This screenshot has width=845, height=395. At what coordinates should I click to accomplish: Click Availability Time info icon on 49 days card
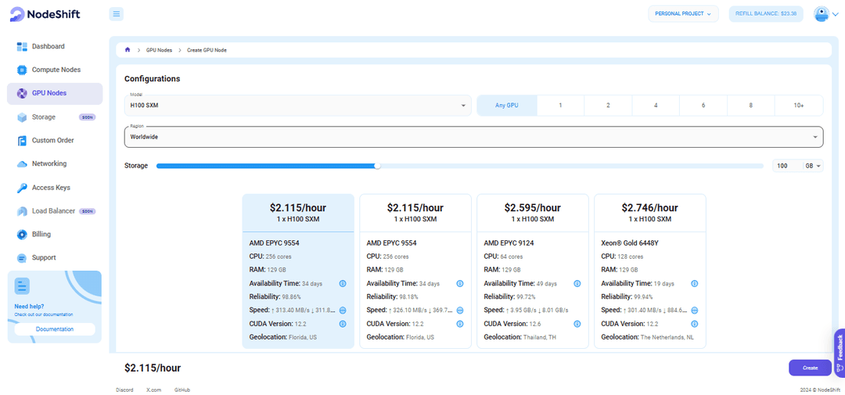coord(577,283)
